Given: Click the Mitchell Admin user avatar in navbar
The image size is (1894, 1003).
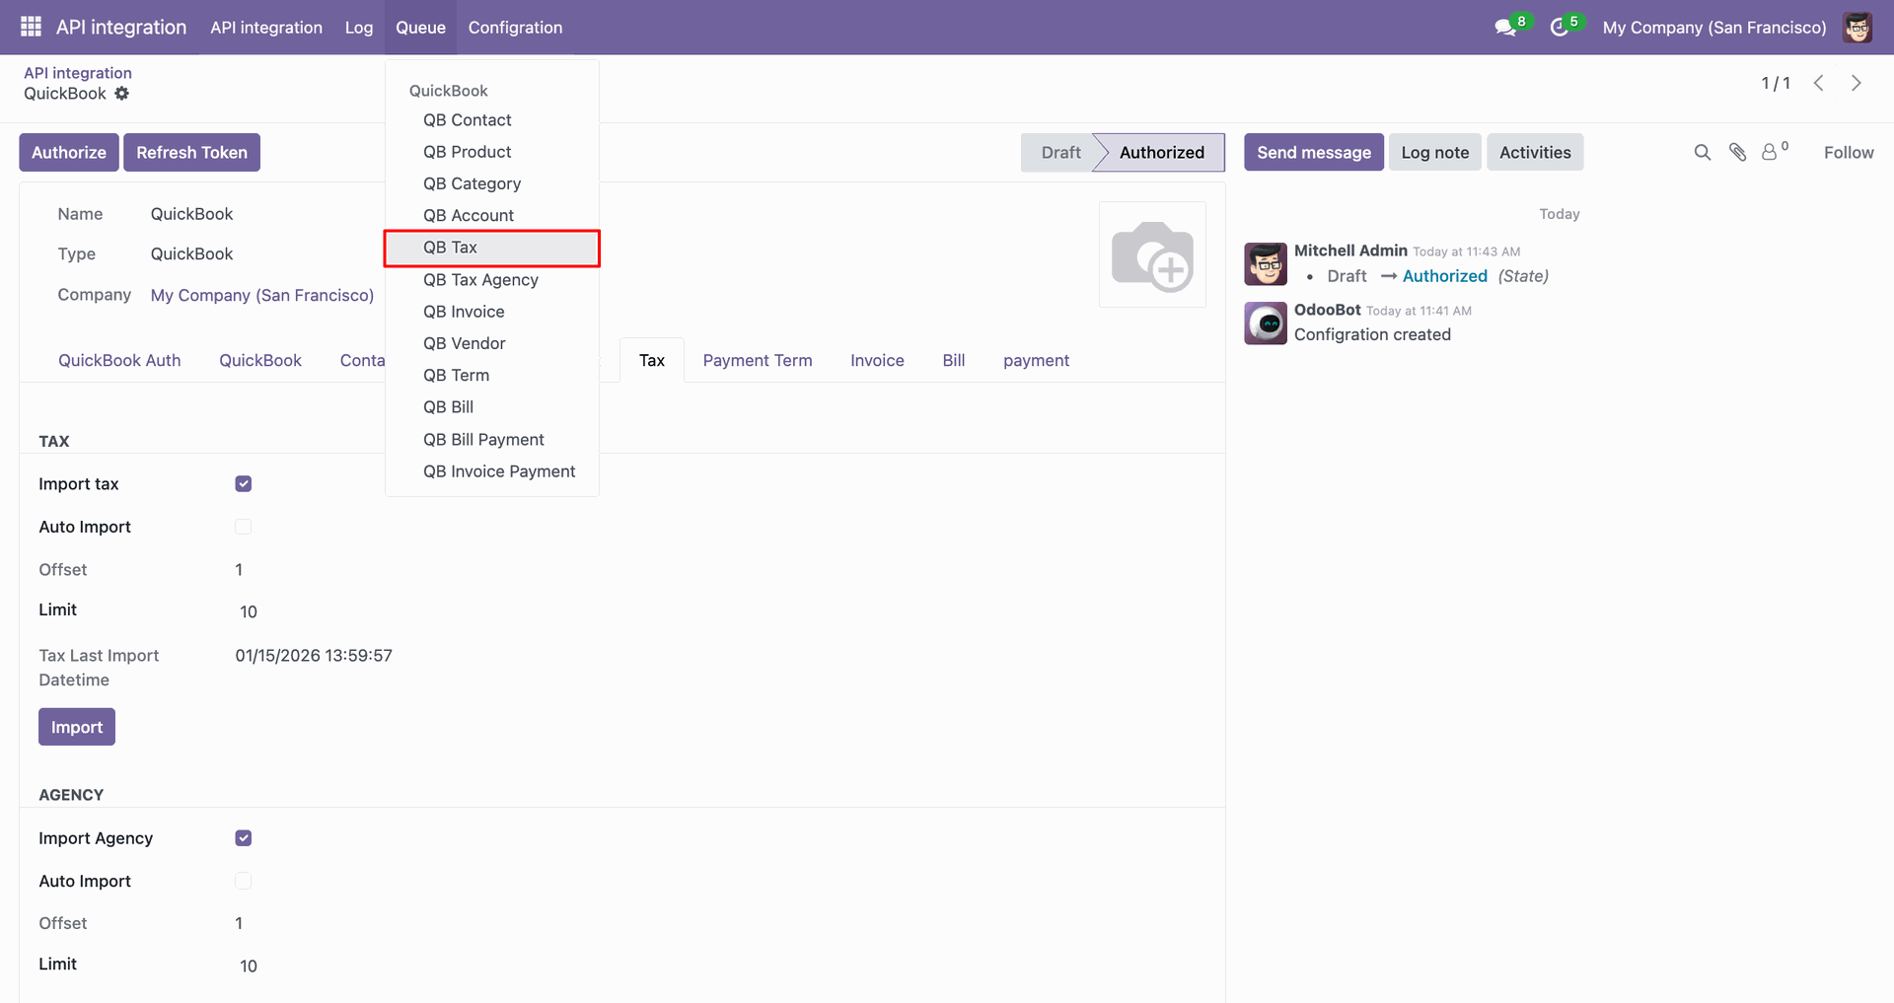Looking at the screenshot, I should (x=1858, y=28).
